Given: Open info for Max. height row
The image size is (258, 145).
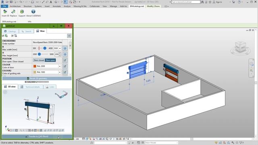Looking at the screenshot, I should point(65,54).
